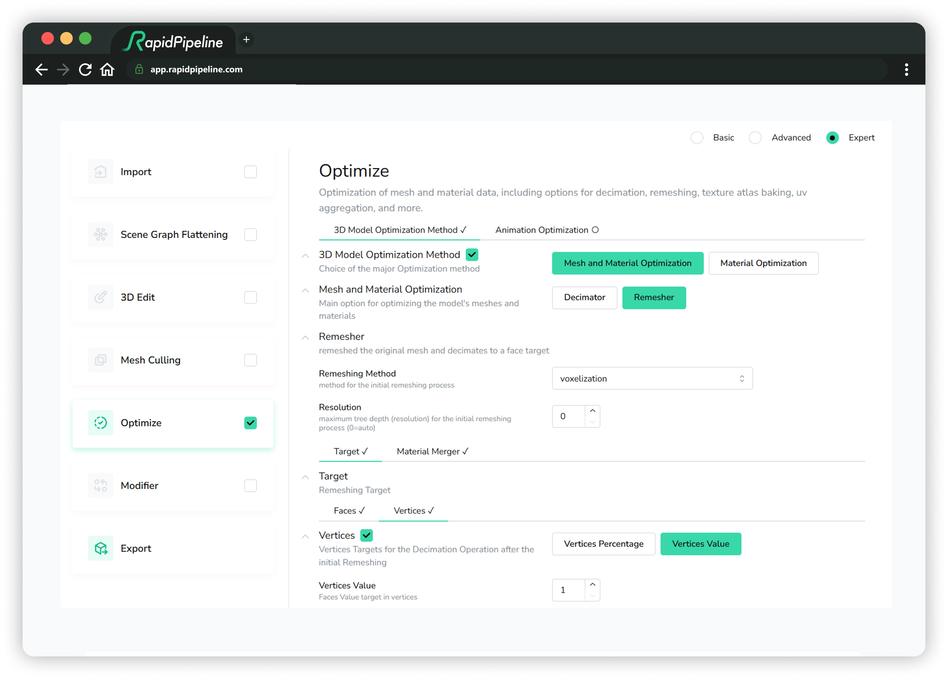Uncheck the Optimize step checkbox

[250, 423]
